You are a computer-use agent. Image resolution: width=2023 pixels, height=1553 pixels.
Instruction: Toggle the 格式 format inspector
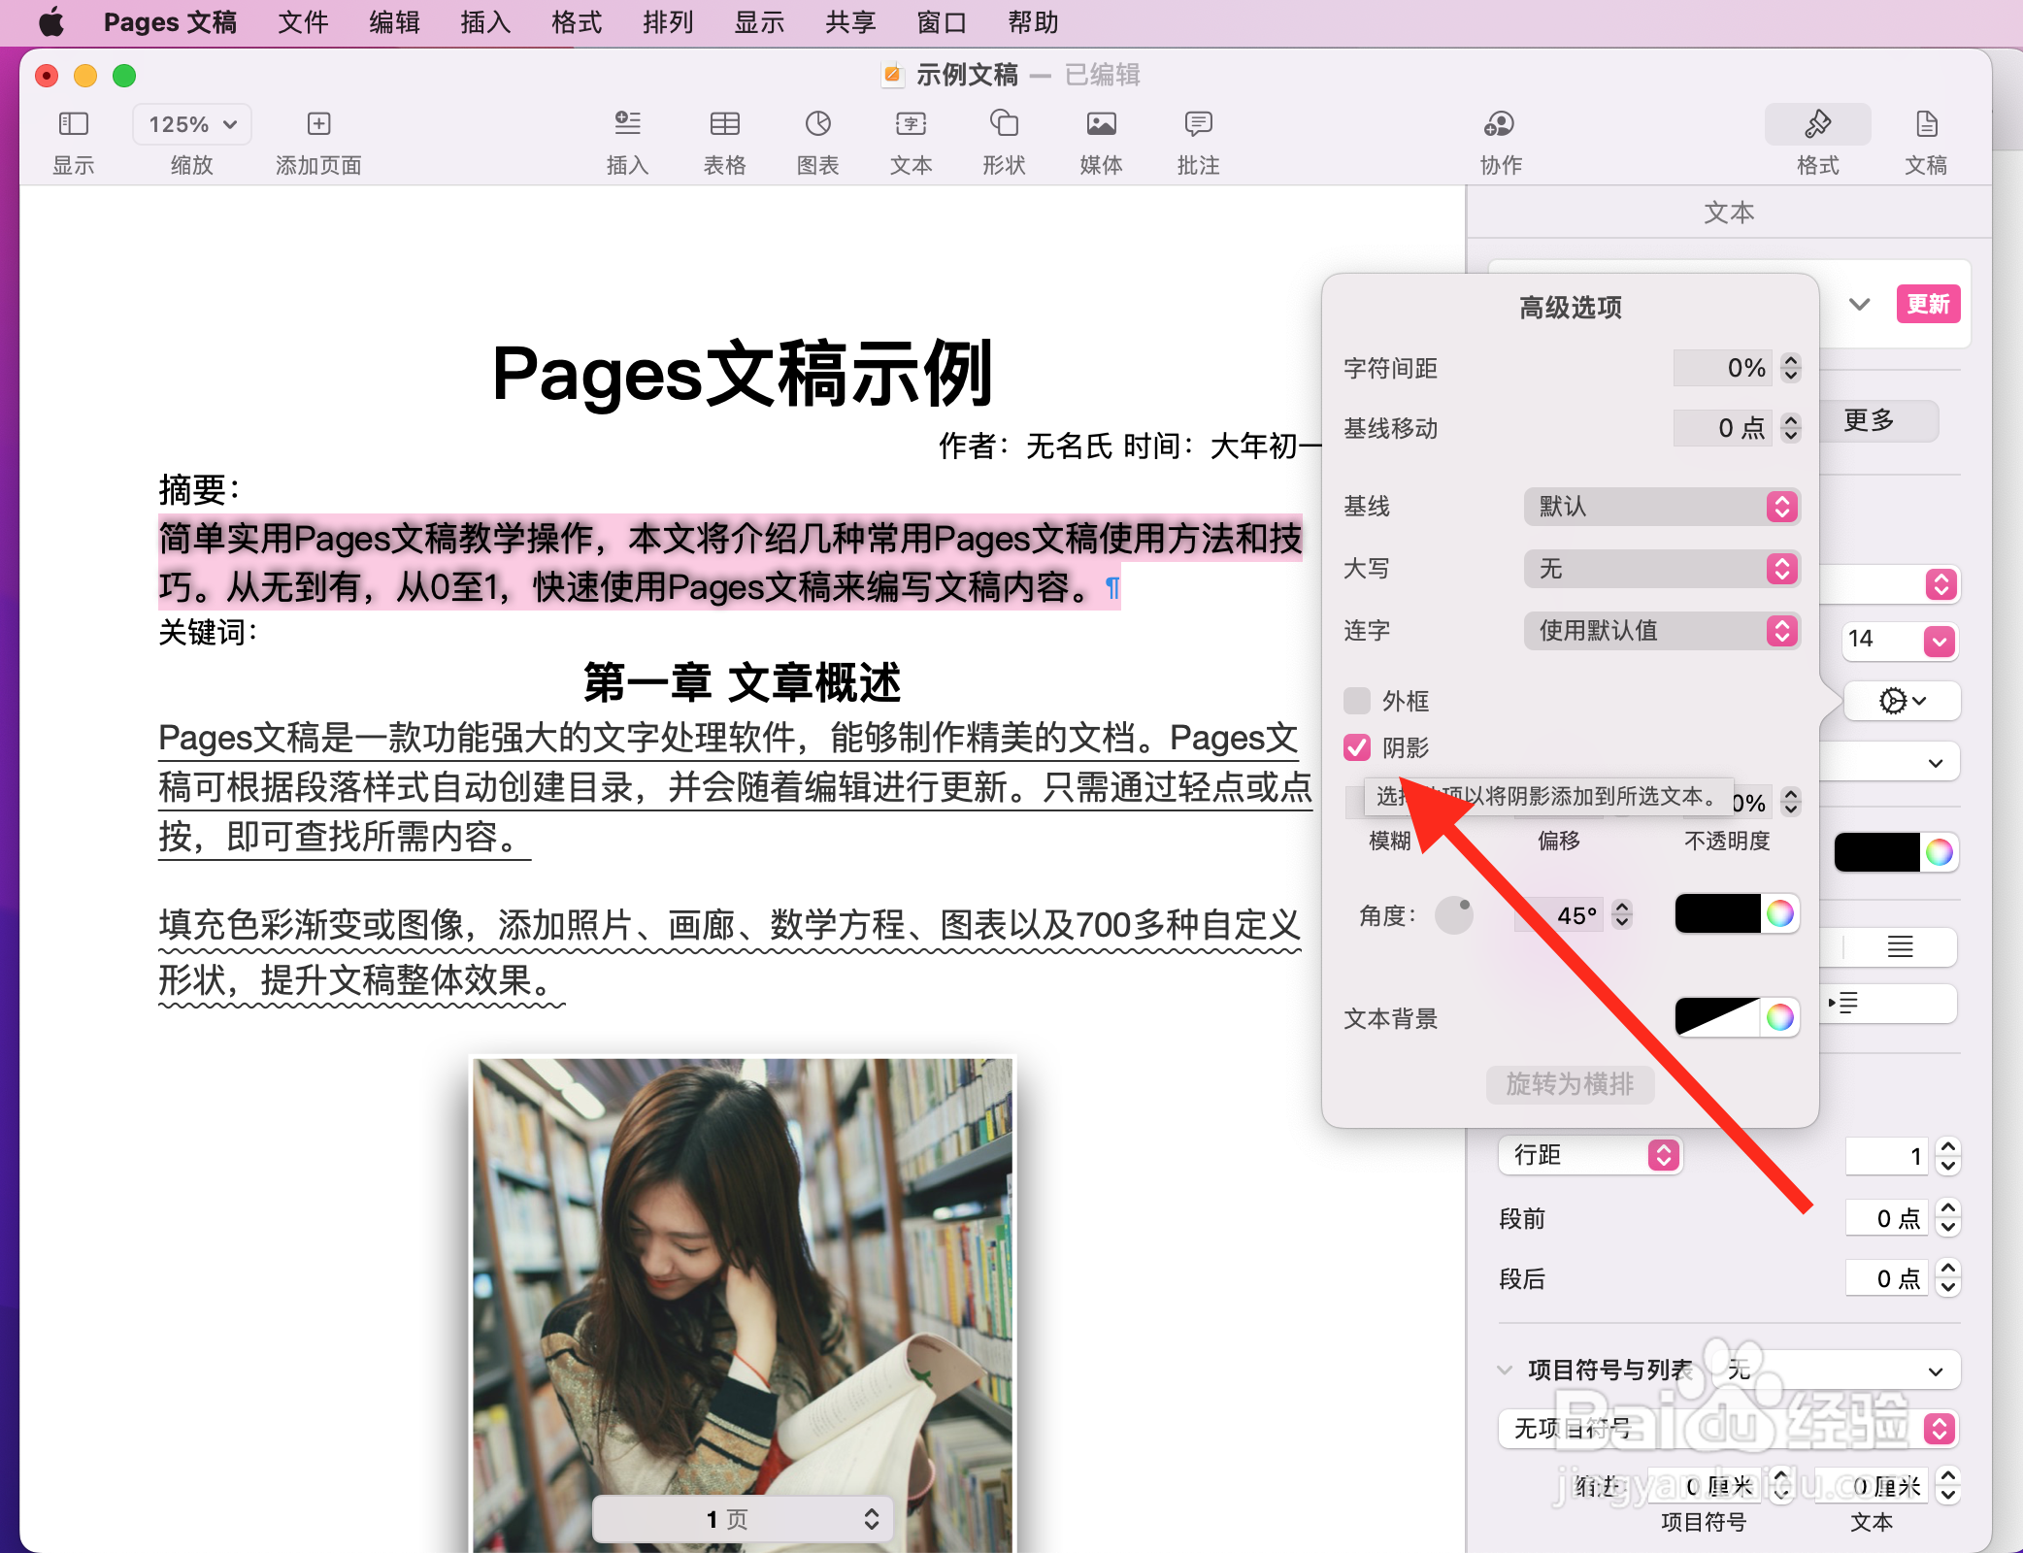pyautogui.click(x=1817, y=124)
